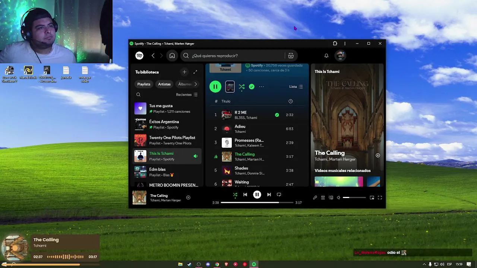The image size is (477, 268).
Task: Open the user profile avatar
Action: (x=340, y=55)
